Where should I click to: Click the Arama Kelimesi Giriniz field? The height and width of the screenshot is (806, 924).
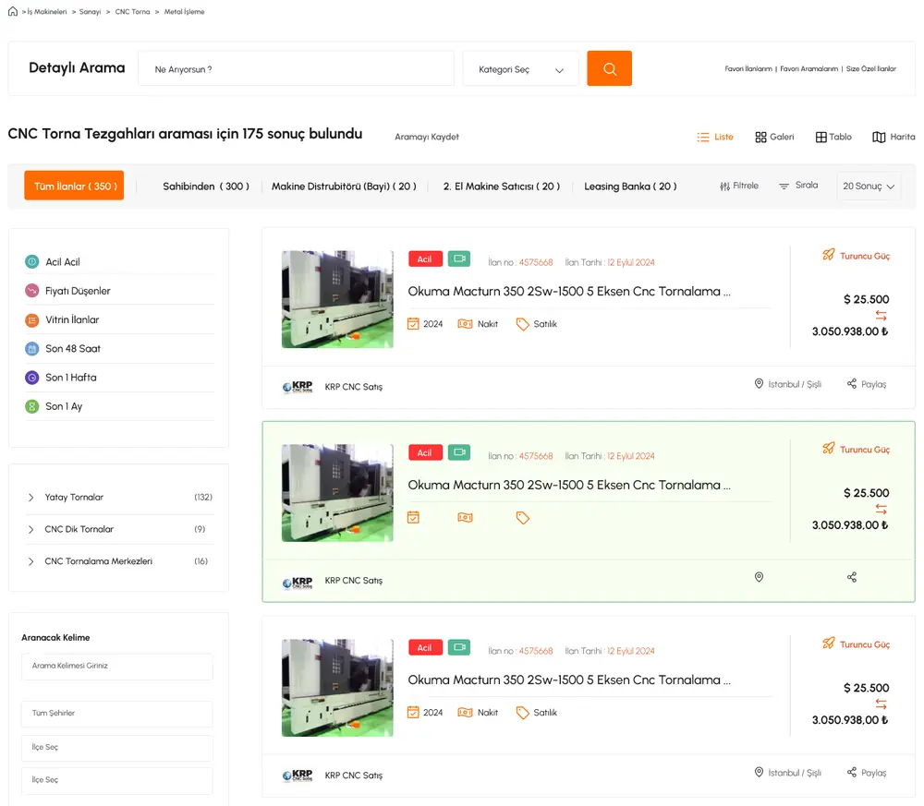point(117,666)
